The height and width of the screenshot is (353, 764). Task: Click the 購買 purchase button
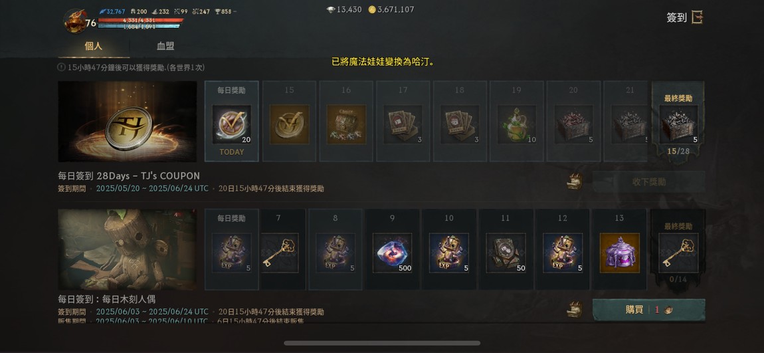(648, 310)
